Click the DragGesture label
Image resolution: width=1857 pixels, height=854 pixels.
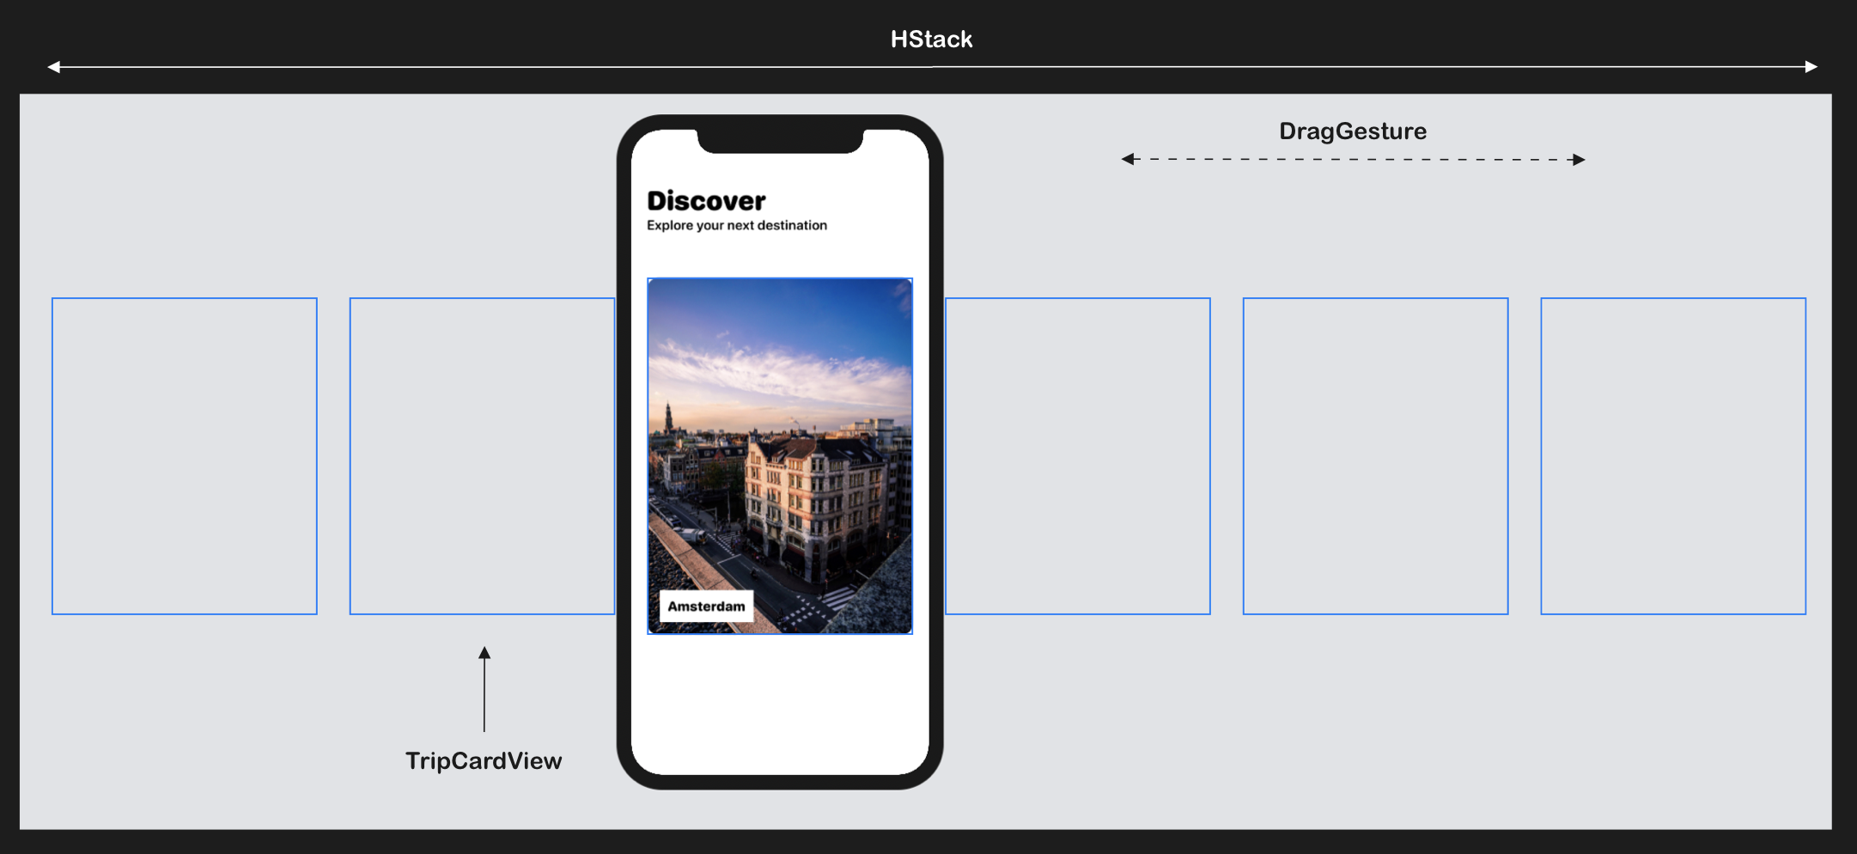(x=1353, y=131)
